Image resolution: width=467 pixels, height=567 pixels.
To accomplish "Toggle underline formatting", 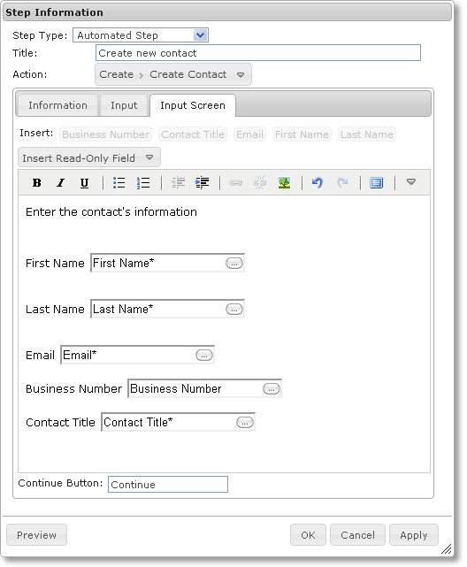I will click(x=84, y=183).
